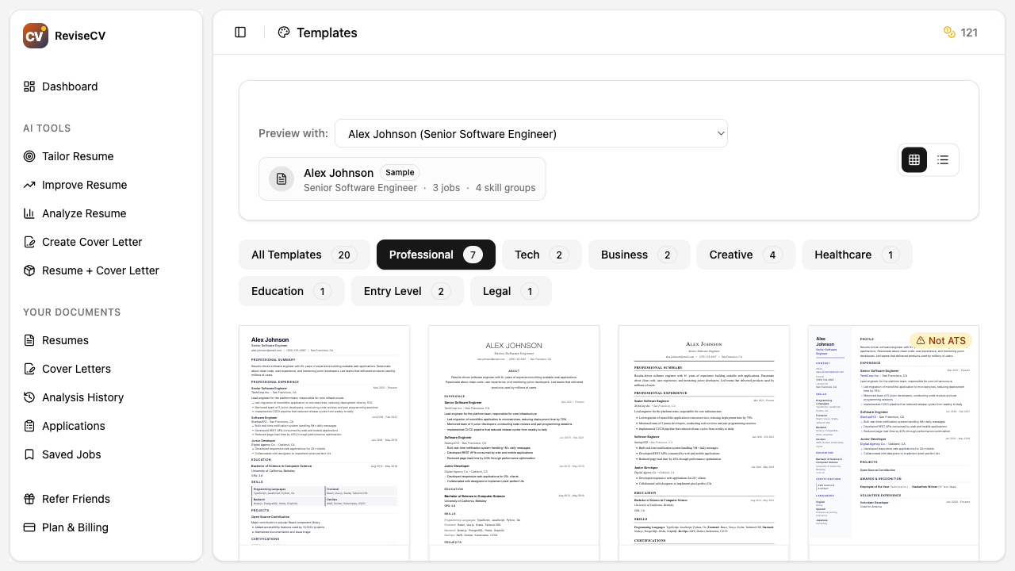
Task: Enable grid view for templates
Action: click(x=914, y=159)
